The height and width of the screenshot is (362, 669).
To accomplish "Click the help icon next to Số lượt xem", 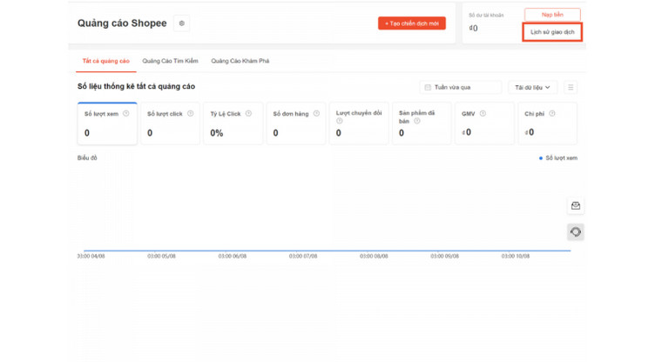I will coord(125,113).
